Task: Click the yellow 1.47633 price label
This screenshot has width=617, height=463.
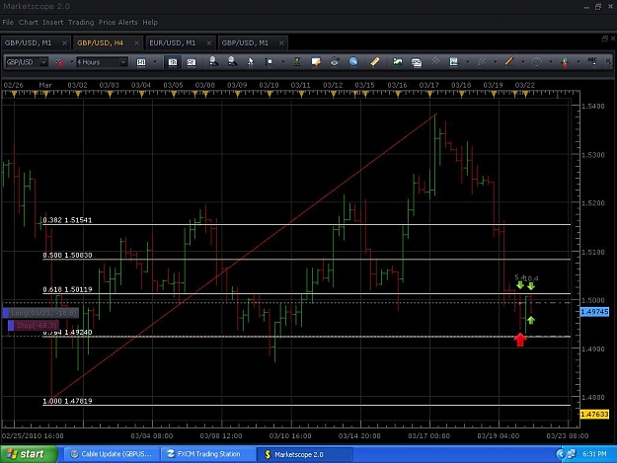Action: click(x=594, y=415)
